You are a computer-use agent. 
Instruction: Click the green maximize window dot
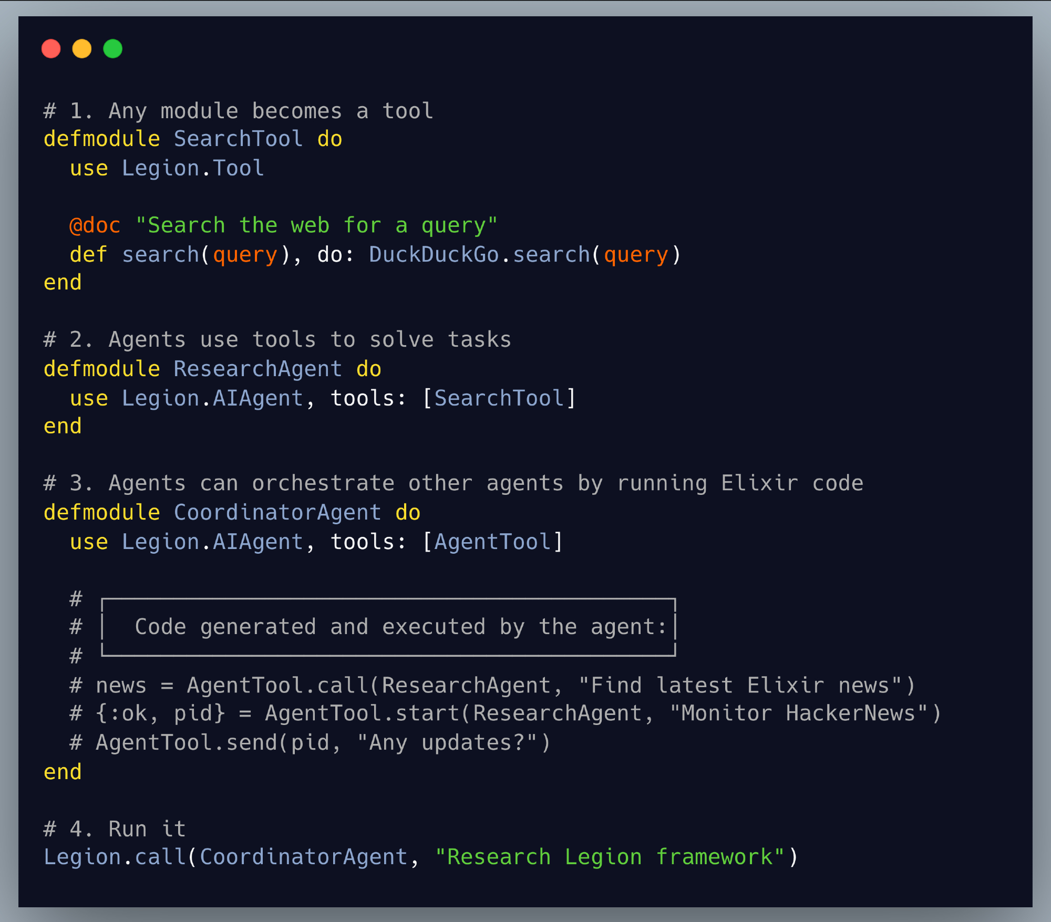coord(113,49)
